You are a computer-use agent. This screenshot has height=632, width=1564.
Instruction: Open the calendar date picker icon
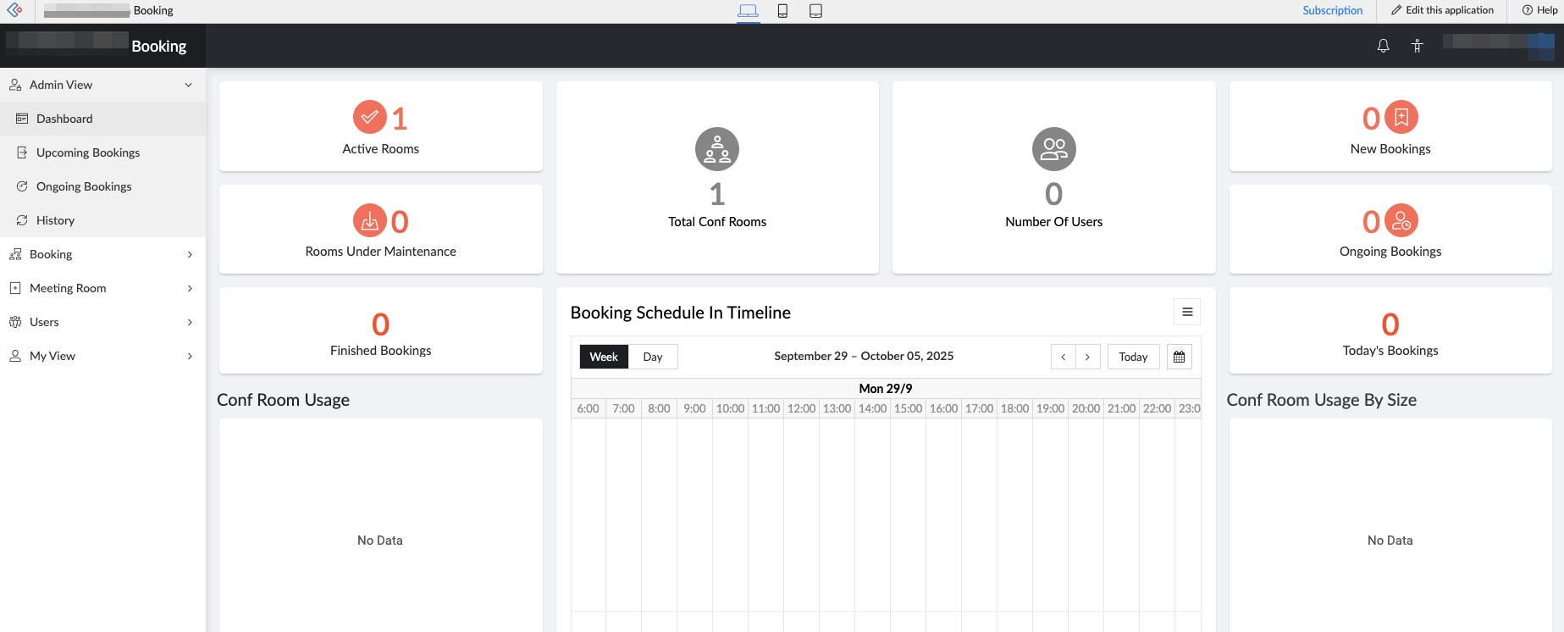pos(1179,357)
